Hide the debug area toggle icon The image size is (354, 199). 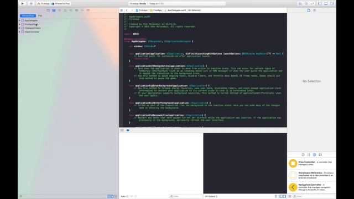(122, 130)
